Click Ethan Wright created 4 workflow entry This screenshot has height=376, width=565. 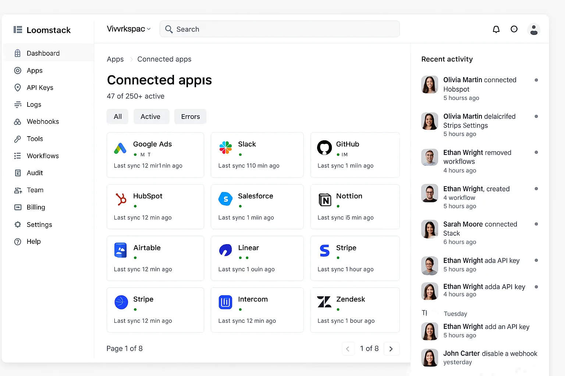point(480,197)
